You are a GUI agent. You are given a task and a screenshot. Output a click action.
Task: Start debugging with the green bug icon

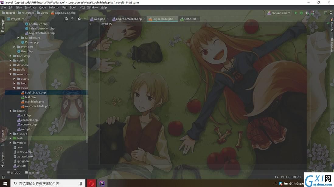pos(301,13)
